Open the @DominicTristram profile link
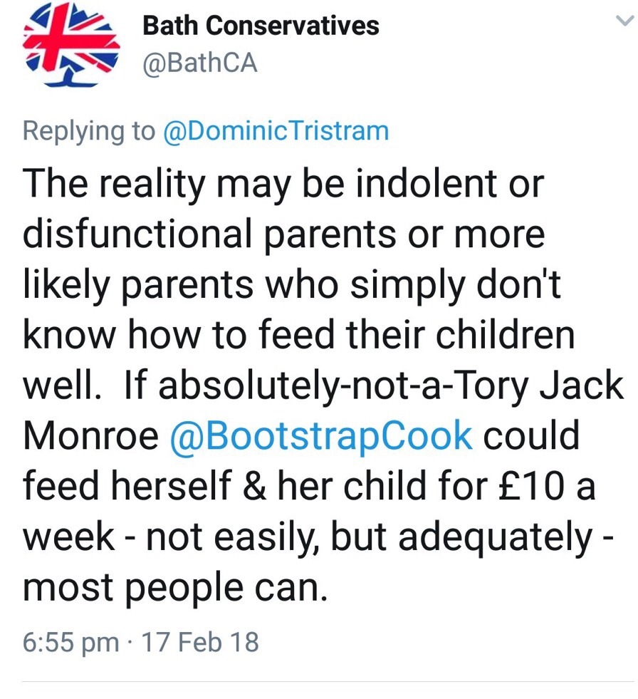This screenshot has height=699, width=638. 276,131
